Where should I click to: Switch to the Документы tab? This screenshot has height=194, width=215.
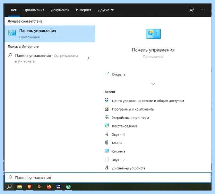click(x=60, y=10)
